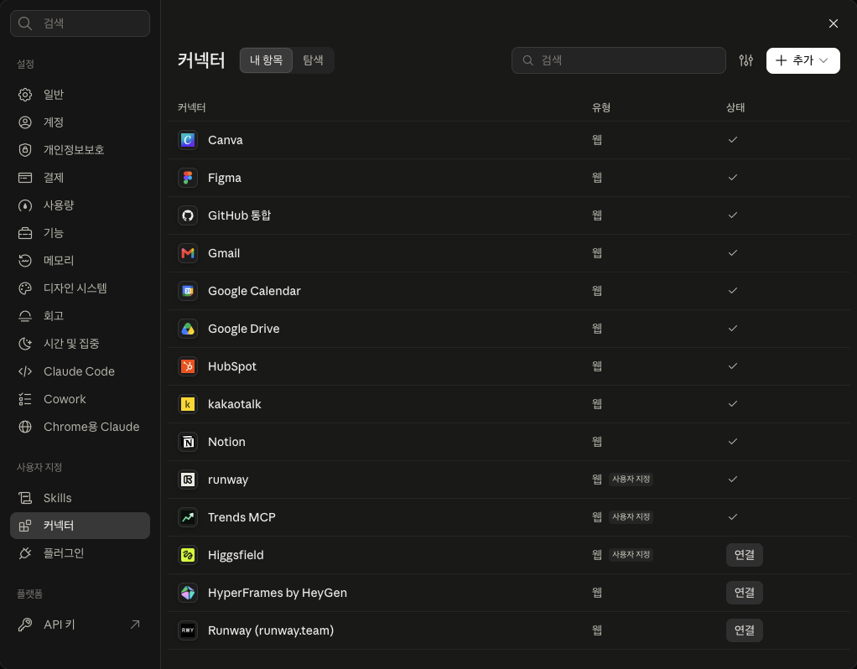Click the Notion logo icon
The image size is (857, 669).
click(188, 442)
